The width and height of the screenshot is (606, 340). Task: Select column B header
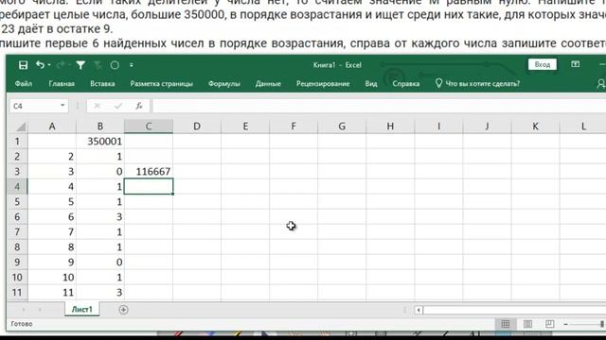(x=100, y=127)
